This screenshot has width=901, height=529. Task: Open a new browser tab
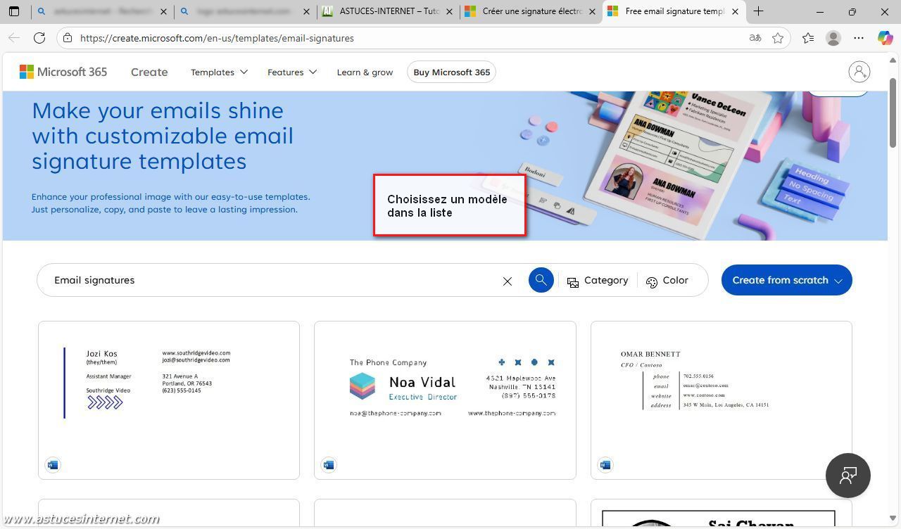(x=758, y=11)
